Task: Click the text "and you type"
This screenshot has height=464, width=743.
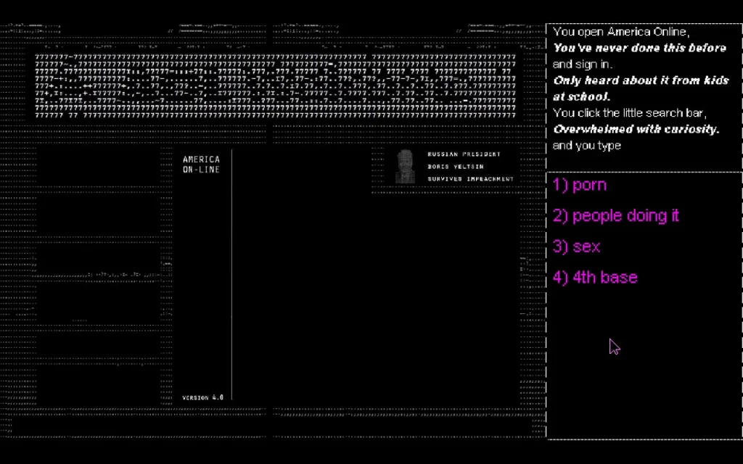Action: click(x=586, y=146)
